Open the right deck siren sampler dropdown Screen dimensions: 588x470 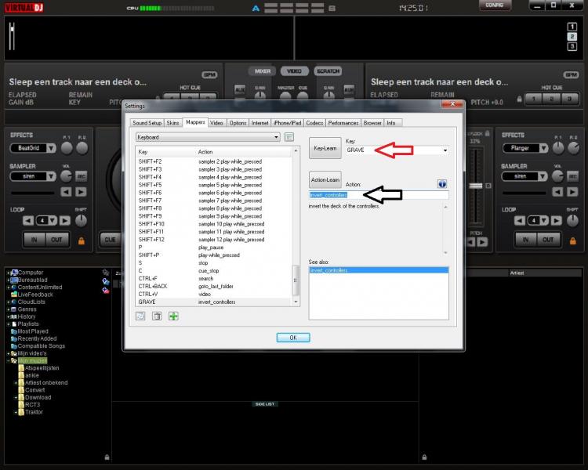[543, 176]
